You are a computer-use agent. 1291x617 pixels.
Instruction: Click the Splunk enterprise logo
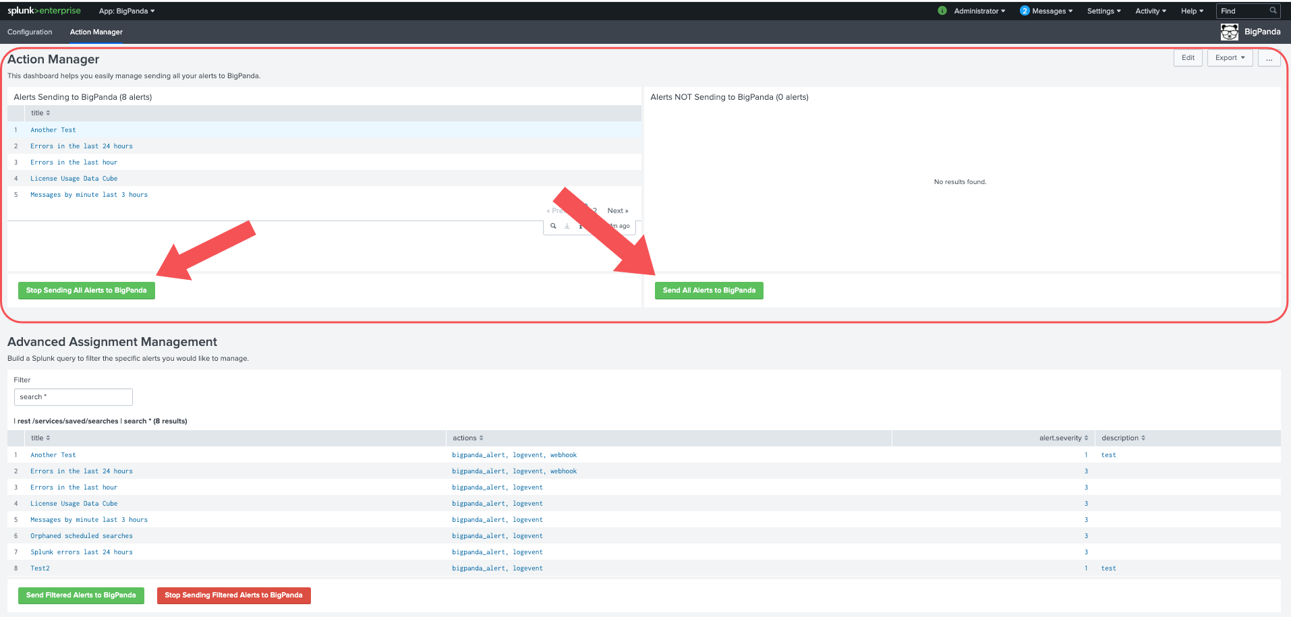[44, 10]
